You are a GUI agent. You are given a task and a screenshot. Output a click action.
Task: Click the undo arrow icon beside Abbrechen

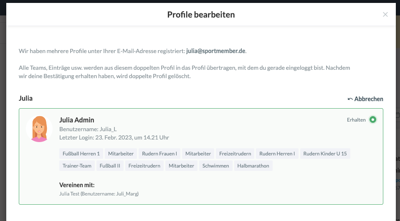350,99
